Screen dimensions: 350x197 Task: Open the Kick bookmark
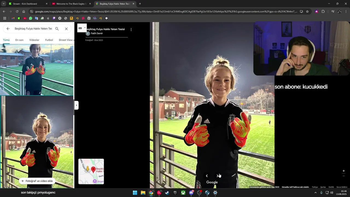[19, 18]
